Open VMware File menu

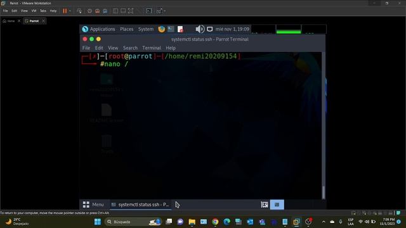point(5,11)
